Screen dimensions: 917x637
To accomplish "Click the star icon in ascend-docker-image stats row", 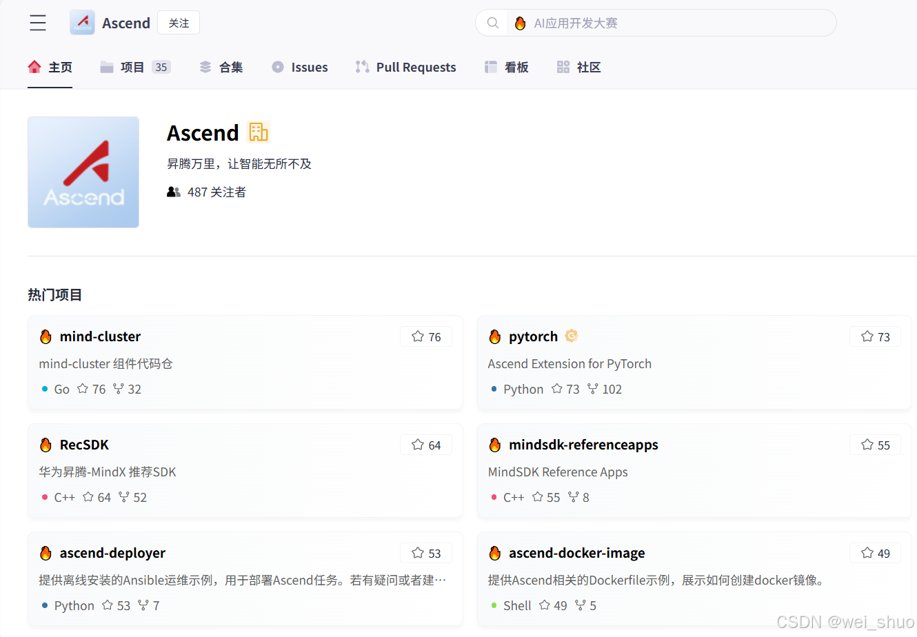I will [545, 605].
